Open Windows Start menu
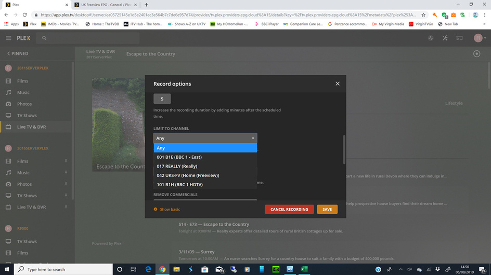The image size is (491, 275). tap(7, 269)
